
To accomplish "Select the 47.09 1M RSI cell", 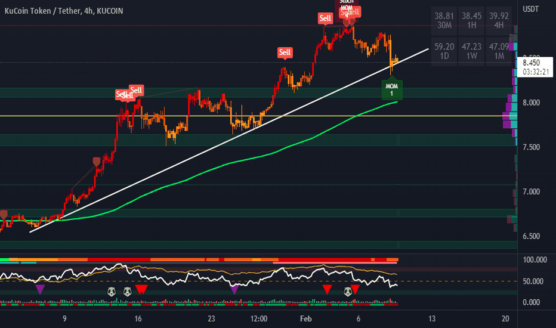I will pyautogui.click(x=499, y=51).
